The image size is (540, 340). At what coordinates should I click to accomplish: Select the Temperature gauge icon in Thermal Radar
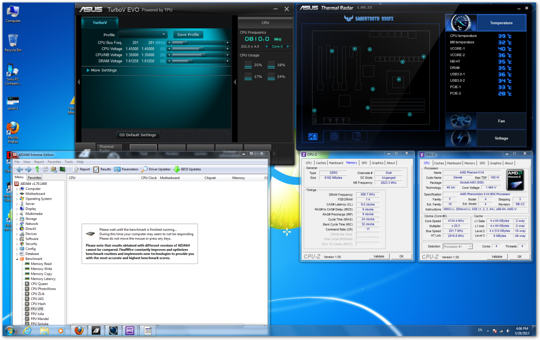(461, 22)
